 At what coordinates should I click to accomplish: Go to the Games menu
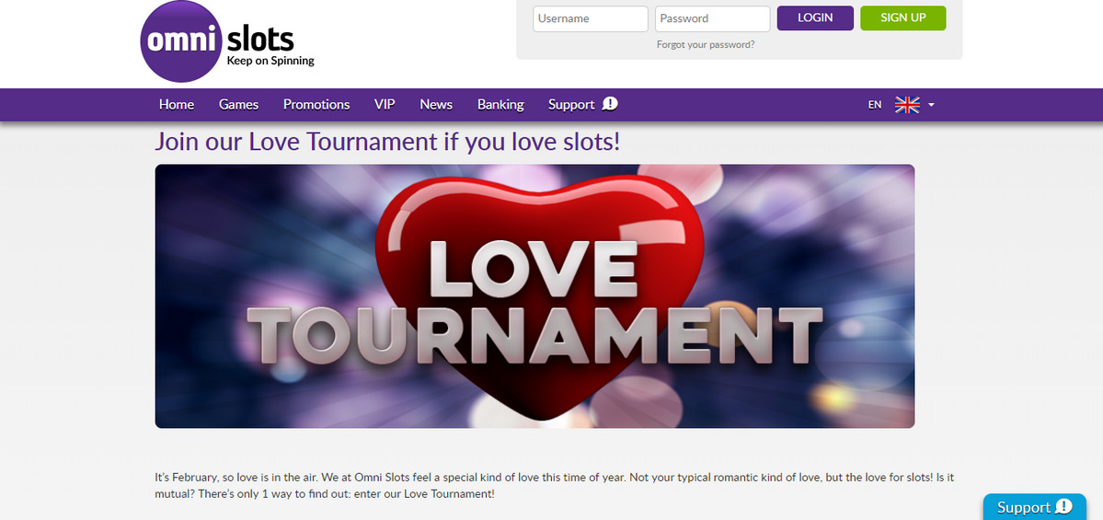[238, 104]
